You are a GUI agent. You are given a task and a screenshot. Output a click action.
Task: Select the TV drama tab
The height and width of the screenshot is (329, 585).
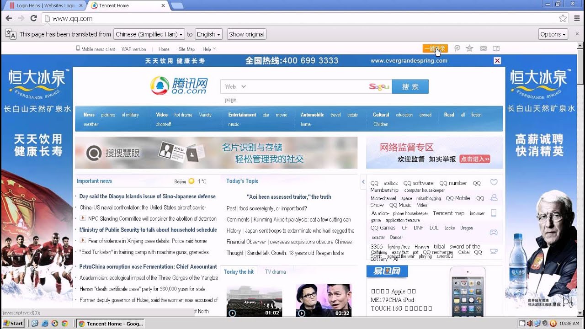(275, 272)
